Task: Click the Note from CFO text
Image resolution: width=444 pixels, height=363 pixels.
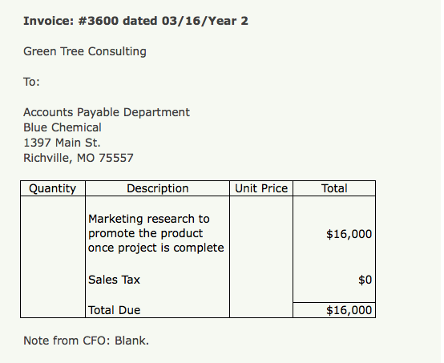Action: 86,341
